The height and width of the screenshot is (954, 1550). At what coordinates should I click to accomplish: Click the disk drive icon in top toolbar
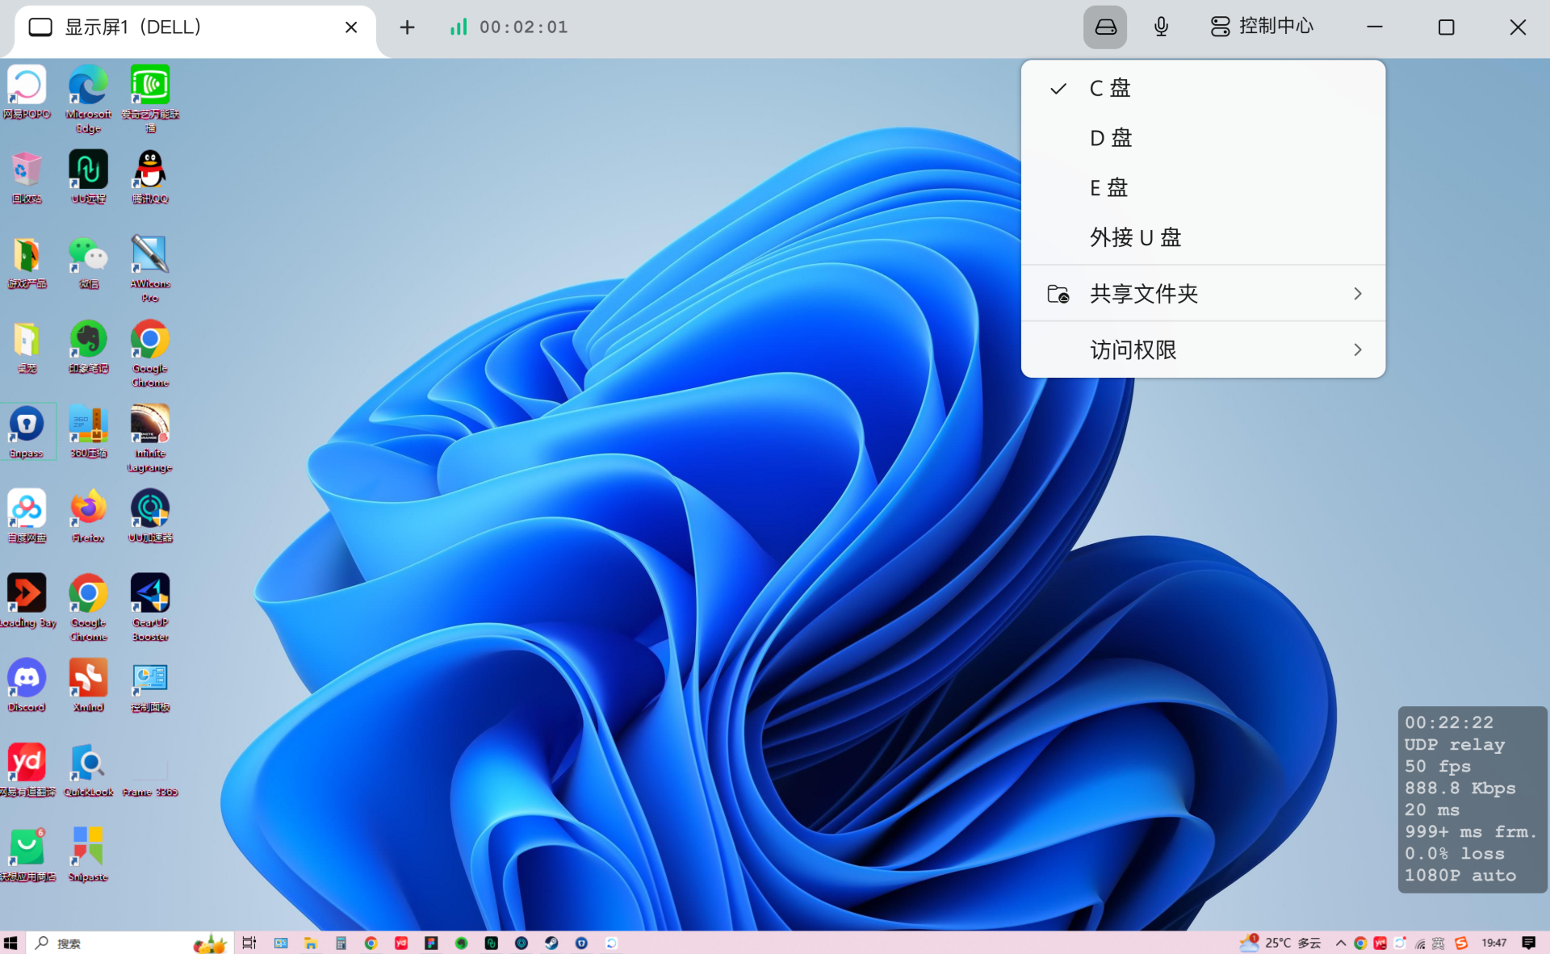(1105, 27)
